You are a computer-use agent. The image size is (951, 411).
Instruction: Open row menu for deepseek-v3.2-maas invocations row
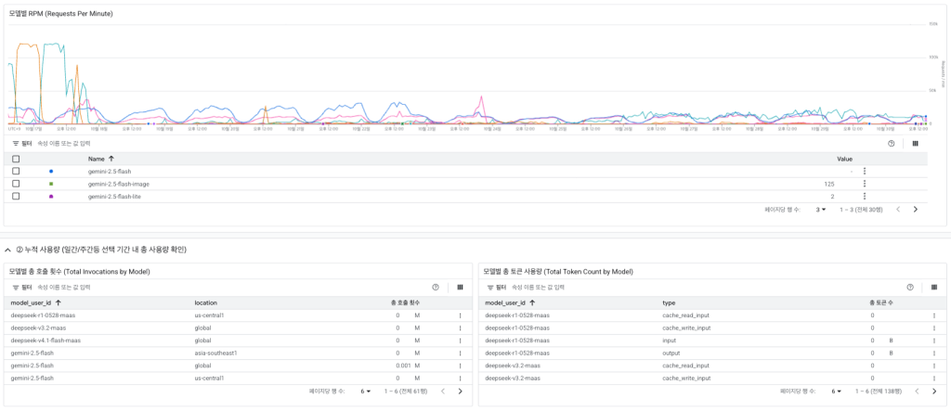point(460,328)
